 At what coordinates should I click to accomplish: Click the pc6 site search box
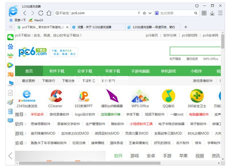point(195,51)
